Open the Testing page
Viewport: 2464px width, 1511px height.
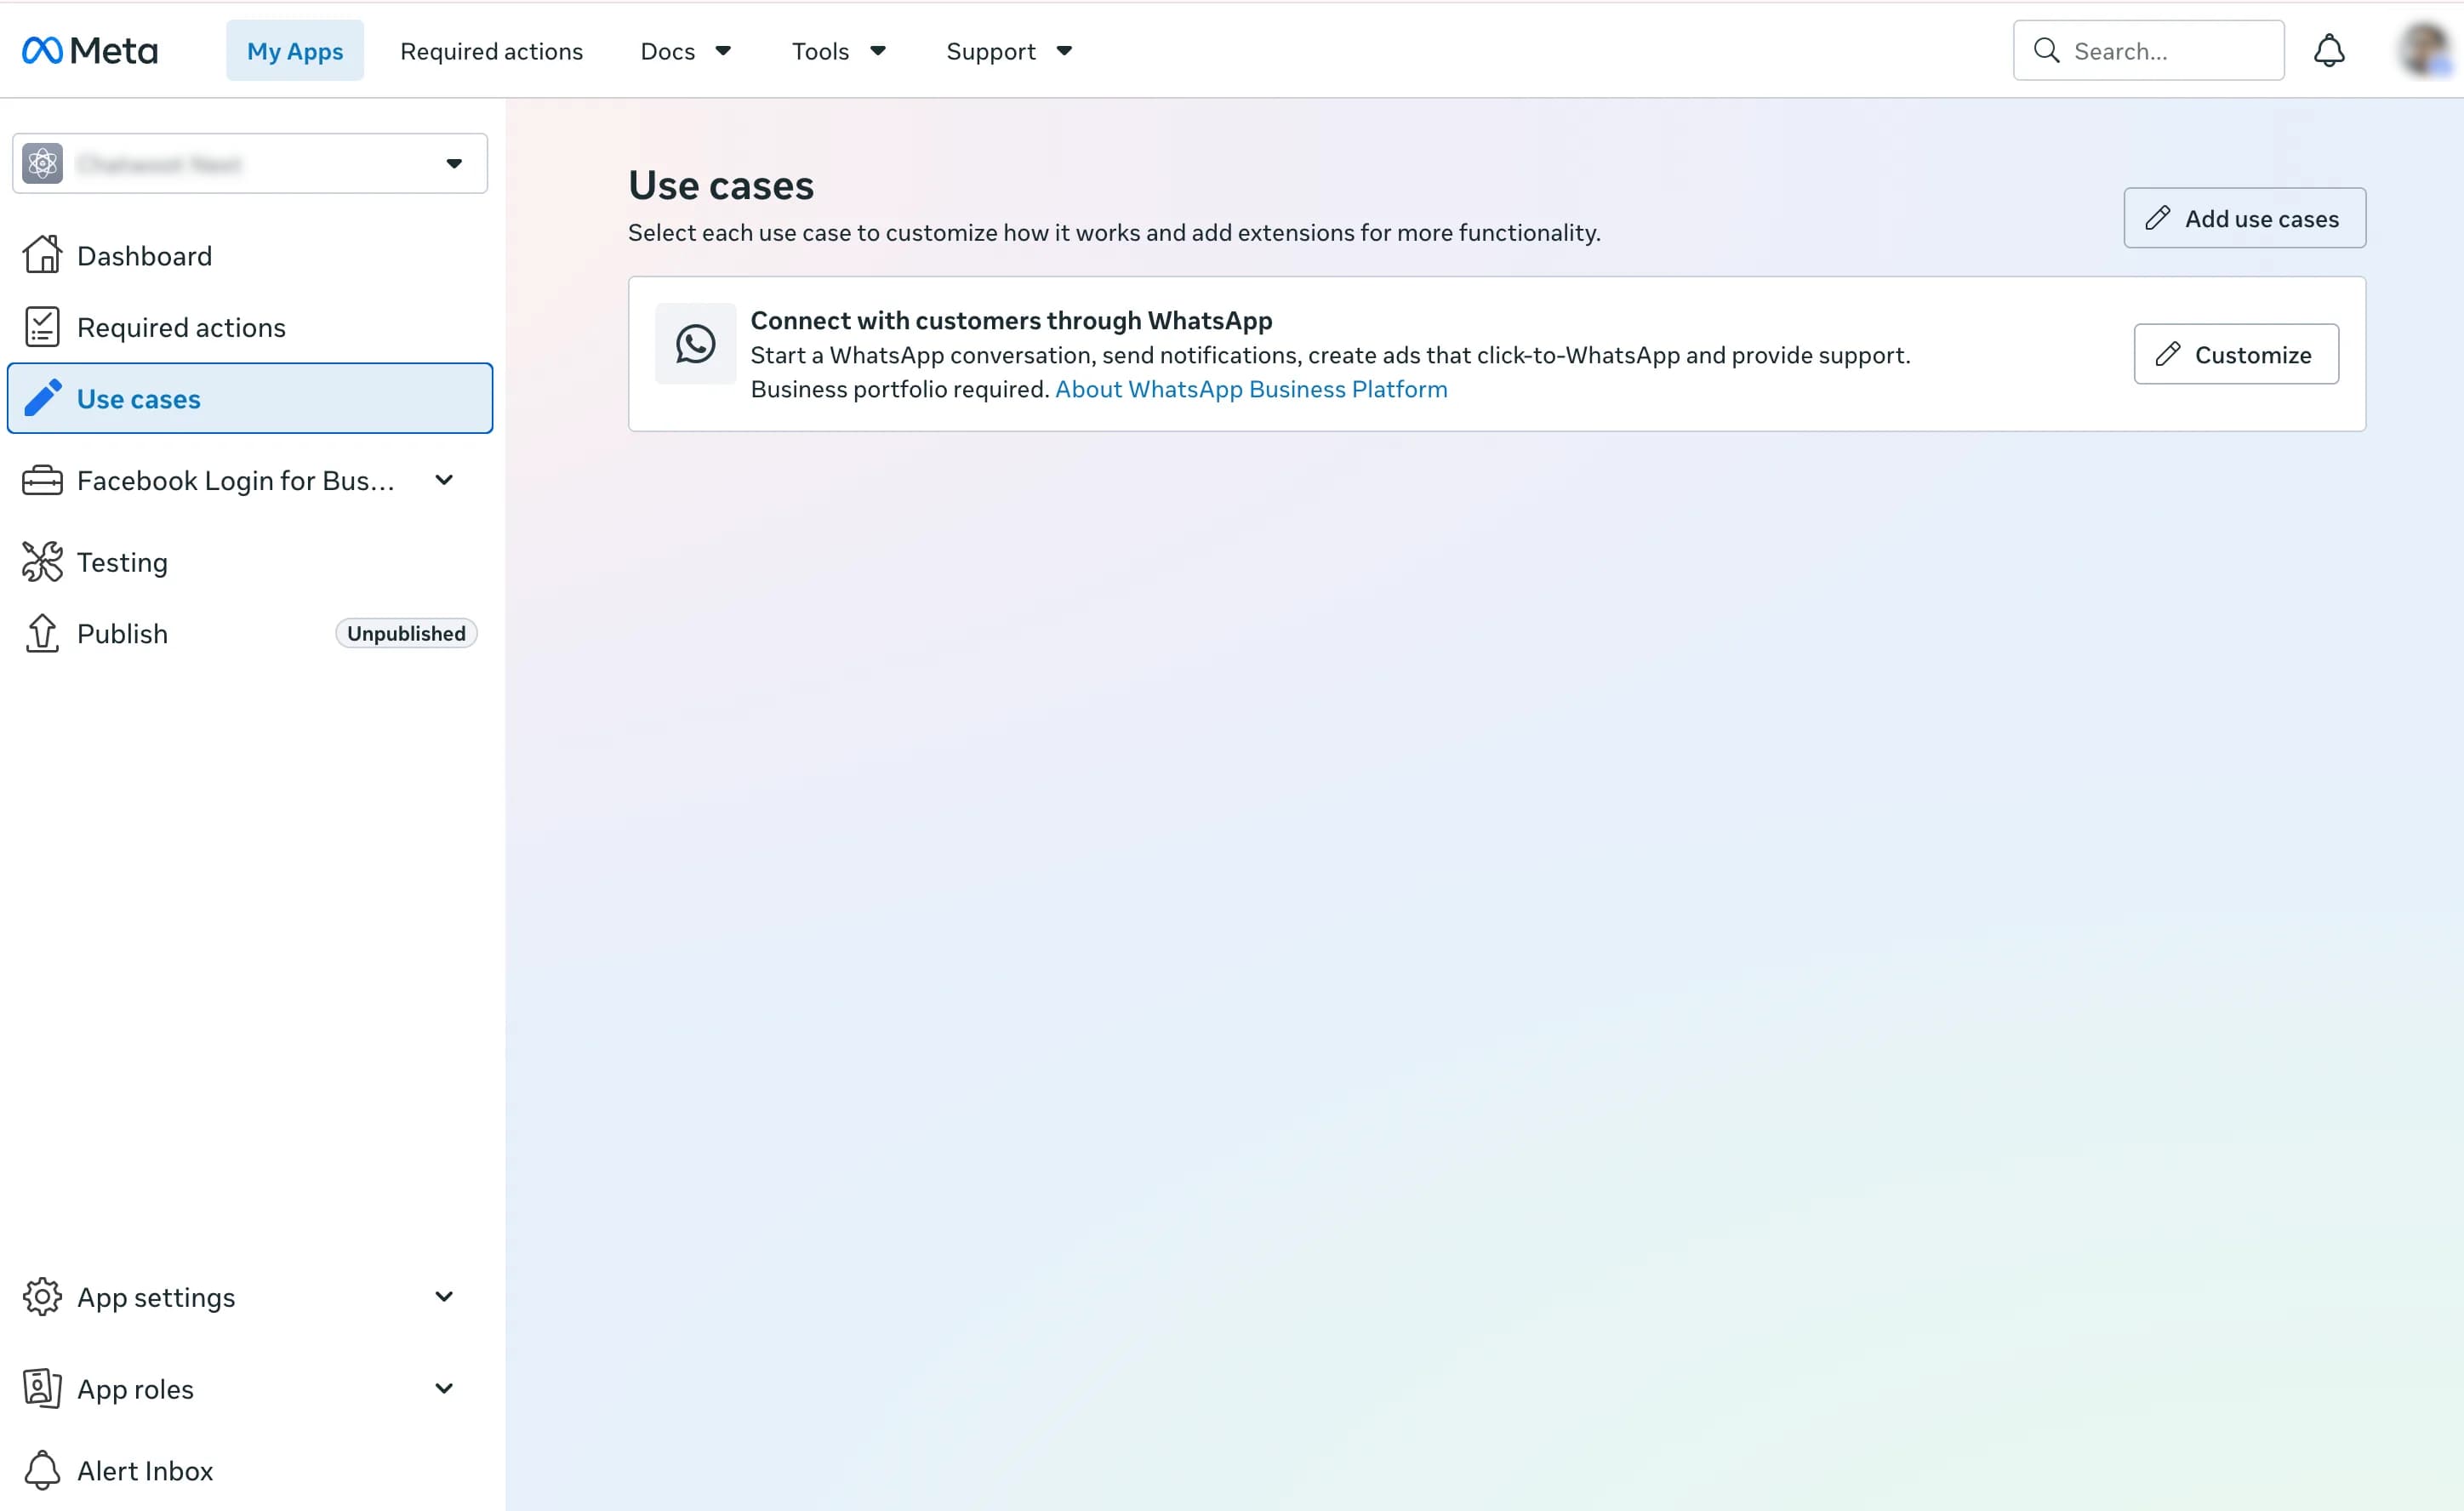coord(250,562)
